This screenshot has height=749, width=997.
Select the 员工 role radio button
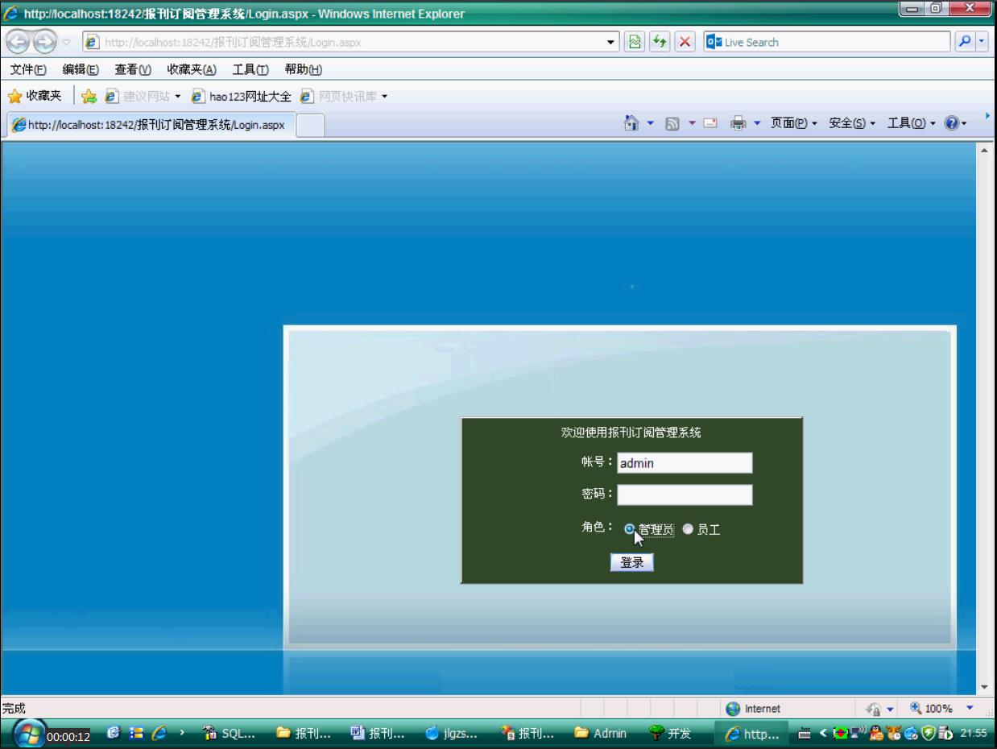coord(688,529)
